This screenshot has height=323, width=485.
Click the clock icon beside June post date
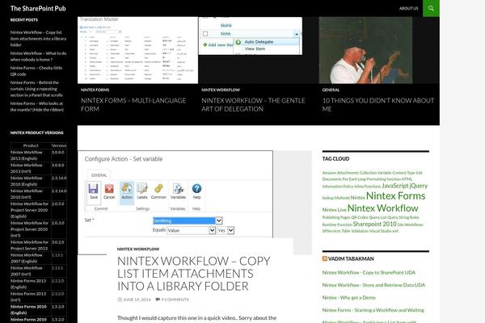[x=120, y=300]
